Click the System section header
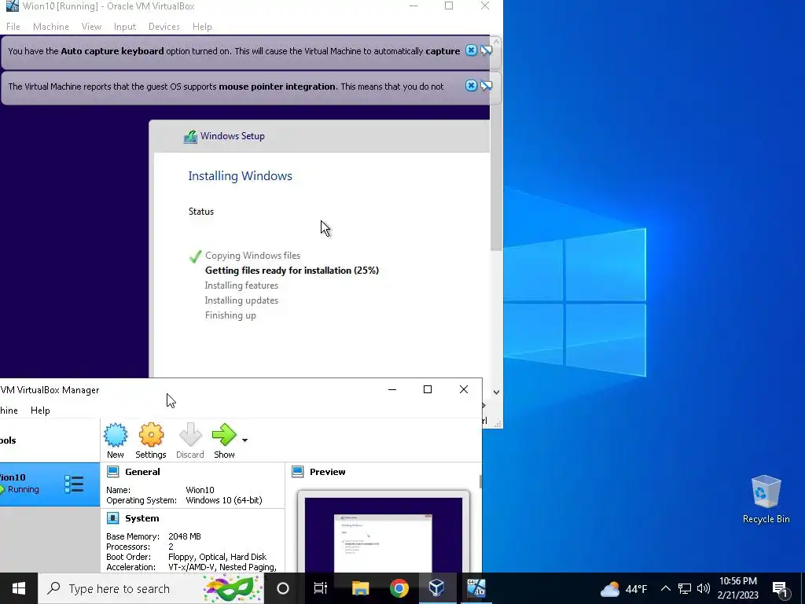805x604 pixels. [142, 518]
